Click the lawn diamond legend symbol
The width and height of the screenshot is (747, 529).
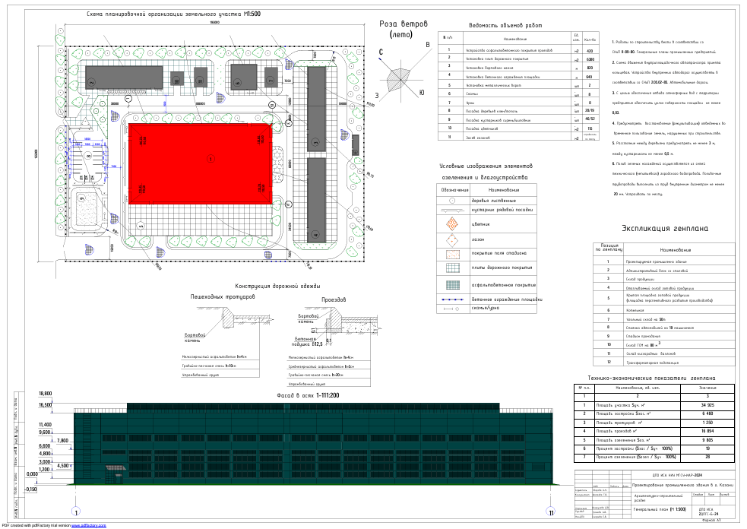(453, 239)
